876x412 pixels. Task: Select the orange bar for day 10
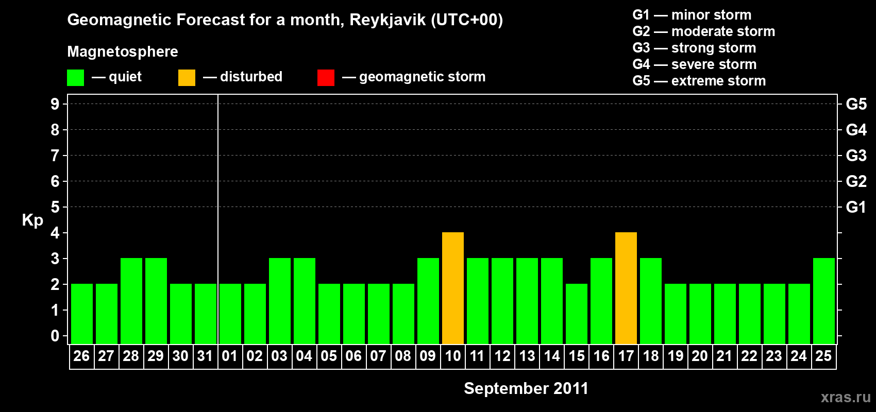click(453, 288)
